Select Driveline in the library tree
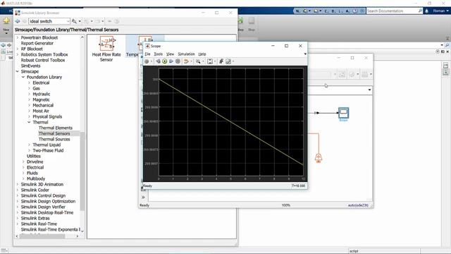451x254 pixels. [35, 162]
